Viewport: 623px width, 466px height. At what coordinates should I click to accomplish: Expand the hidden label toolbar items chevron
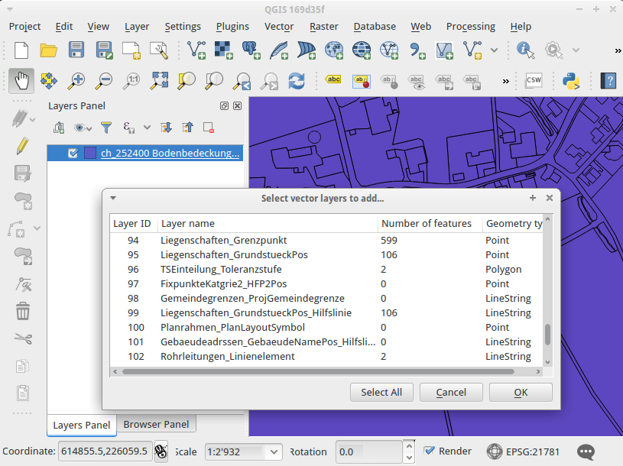[505, 81]
